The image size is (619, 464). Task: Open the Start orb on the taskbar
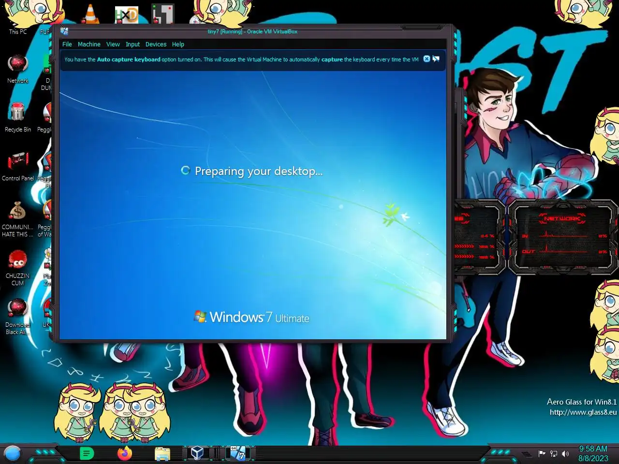(x=13, y=453)
